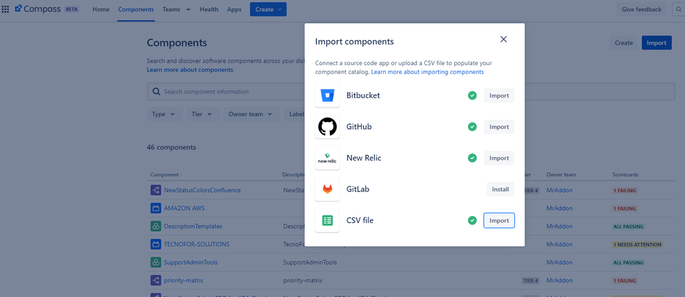The image size is (685, 297).
Task: Click the CSV file spreadsheet icon
Action: (327, 221)
